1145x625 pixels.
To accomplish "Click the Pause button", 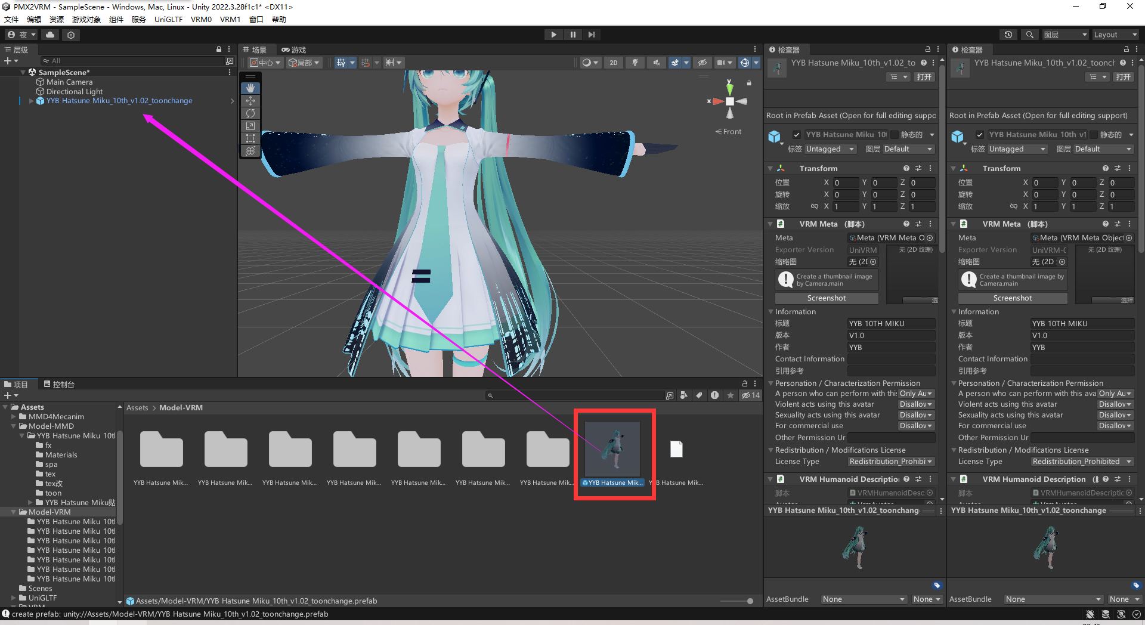I will coord(572,35).
